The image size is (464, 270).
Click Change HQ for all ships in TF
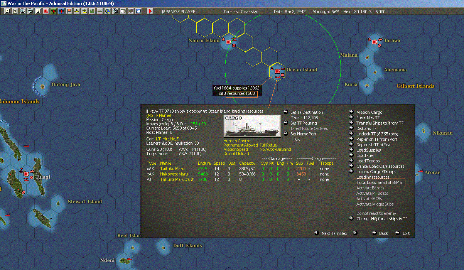[382, 219]
